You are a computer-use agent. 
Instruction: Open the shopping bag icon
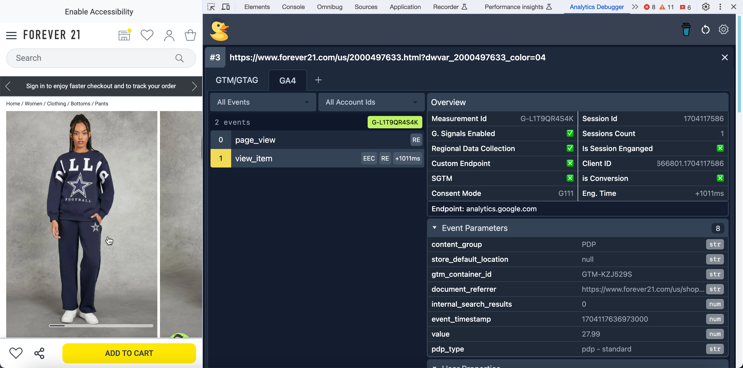(x=190, y=35)
